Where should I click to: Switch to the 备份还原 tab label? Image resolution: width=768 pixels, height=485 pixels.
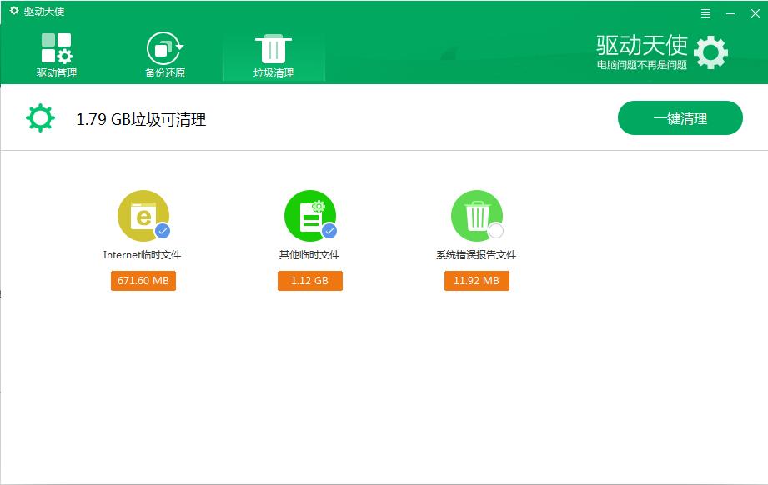tap(164, 73)
